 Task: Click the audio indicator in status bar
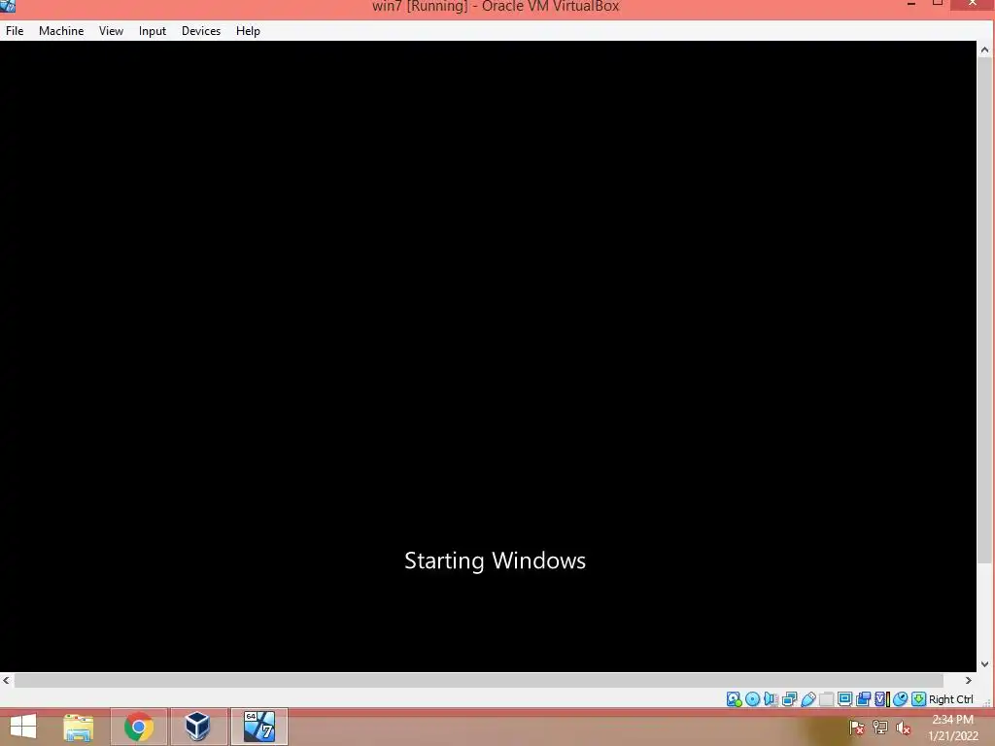pos(771,699)
